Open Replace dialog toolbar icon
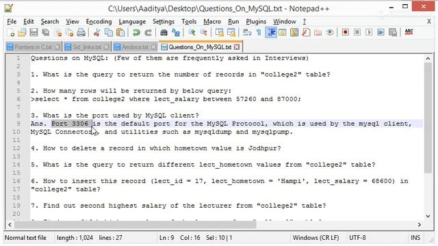 176,33
